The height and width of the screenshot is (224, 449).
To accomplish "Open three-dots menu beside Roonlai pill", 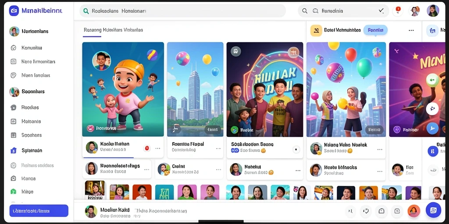I will (411, 30).
